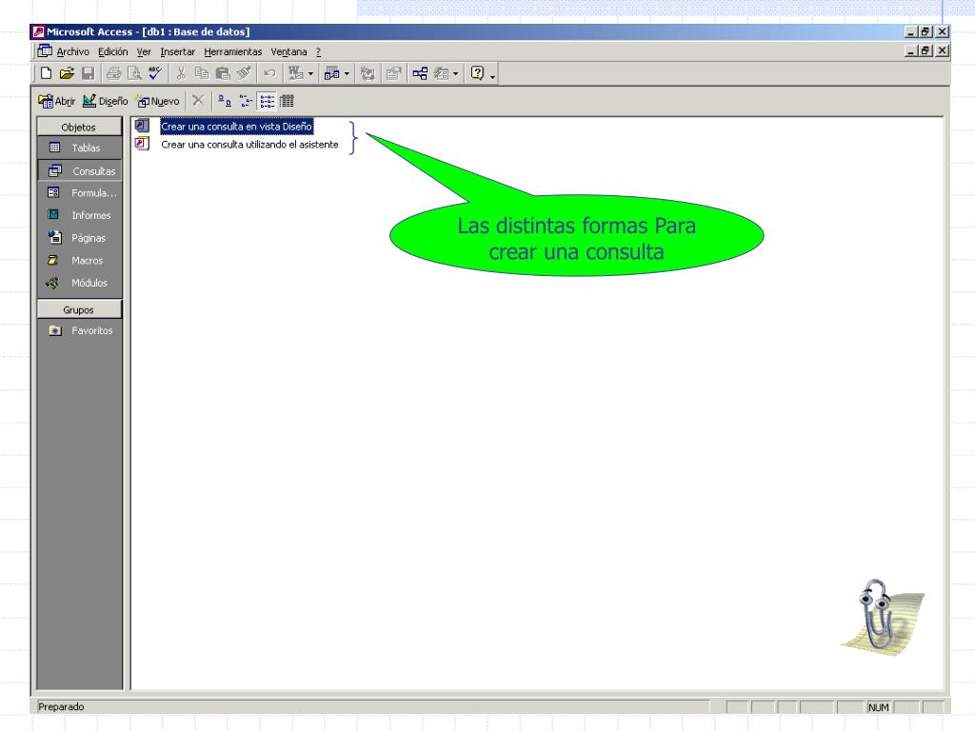This screenshot has height=731, width=975.
Task: Click the 'Preparado' status bar text
Action: (61, 707)
